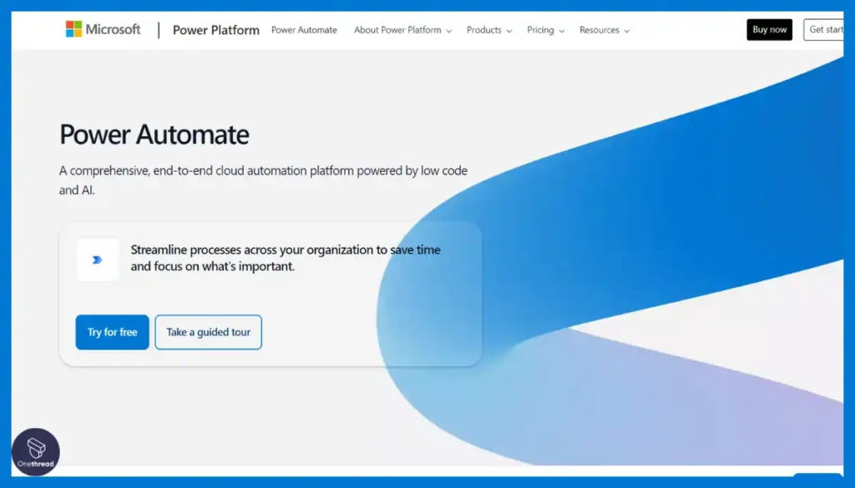
Task: Click the Buy now button
Action: click(769, 29)
